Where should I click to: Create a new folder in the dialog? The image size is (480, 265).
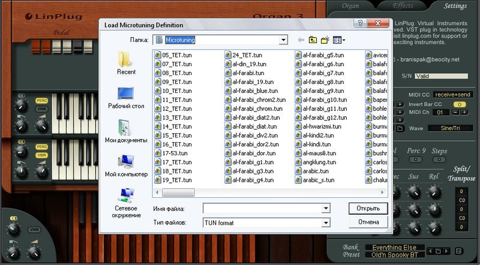325,40
